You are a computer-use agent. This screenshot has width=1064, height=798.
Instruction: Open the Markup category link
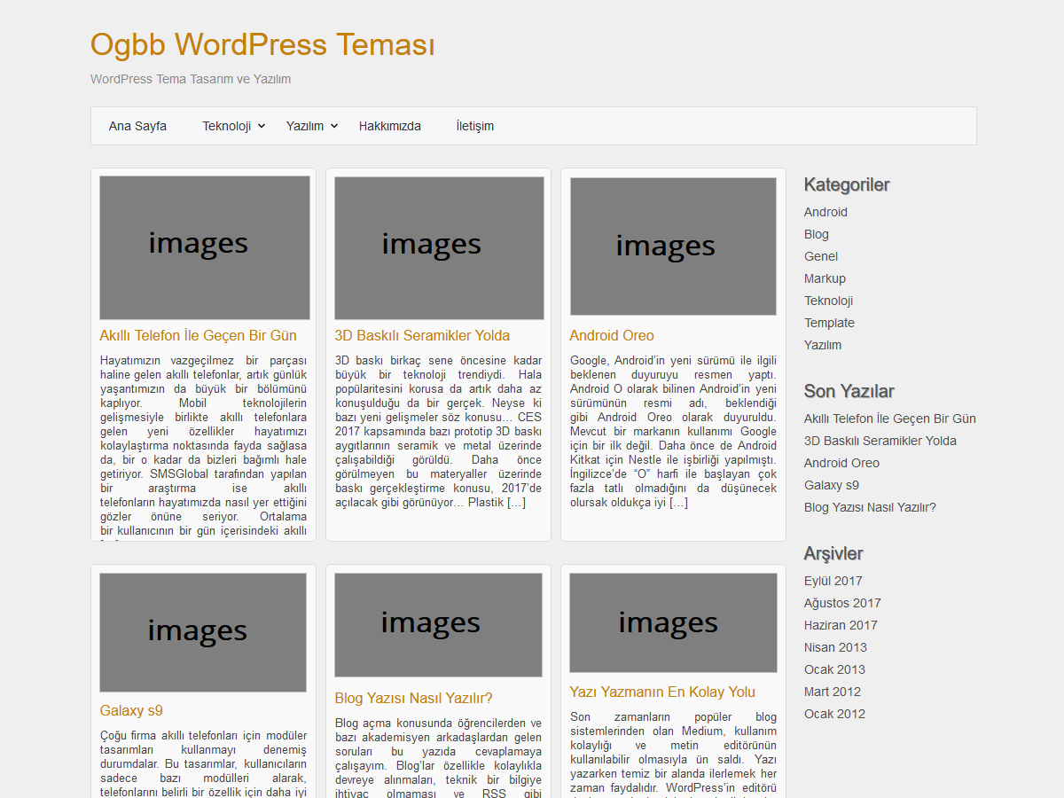click(x=825, y=278)
